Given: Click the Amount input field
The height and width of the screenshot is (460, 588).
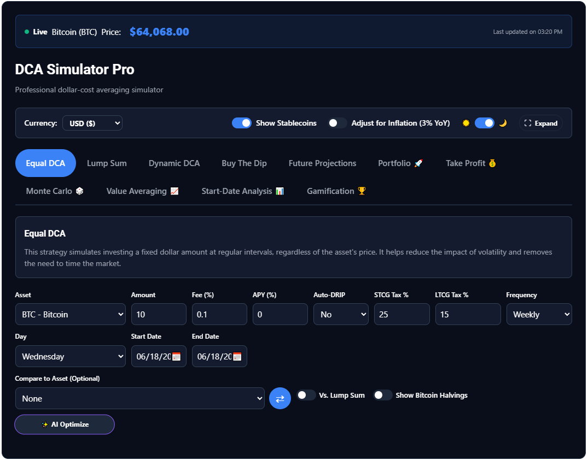Looking at the screenshot, I should 159,314.
